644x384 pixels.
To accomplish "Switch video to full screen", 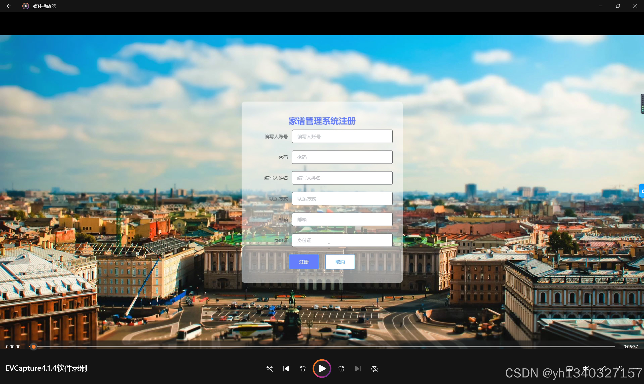I will coord(602,368).
